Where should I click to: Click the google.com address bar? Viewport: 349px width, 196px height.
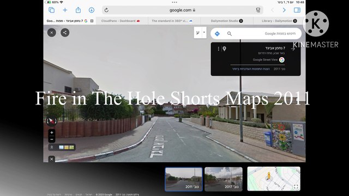(x=183, y=10)
